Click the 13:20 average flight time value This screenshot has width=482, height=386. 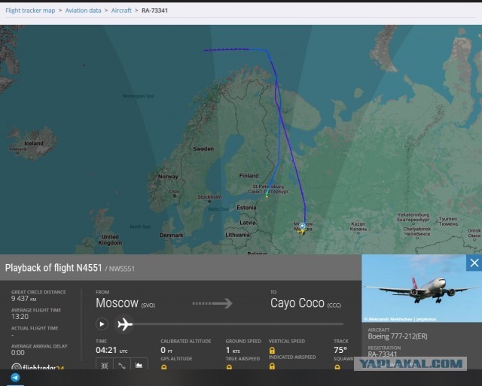pos(20,316)
